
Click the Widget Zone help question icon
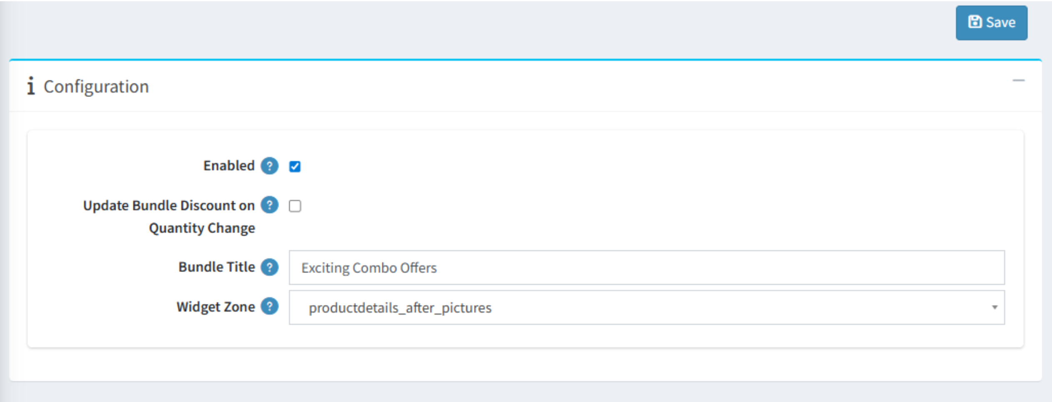(270, 307)
